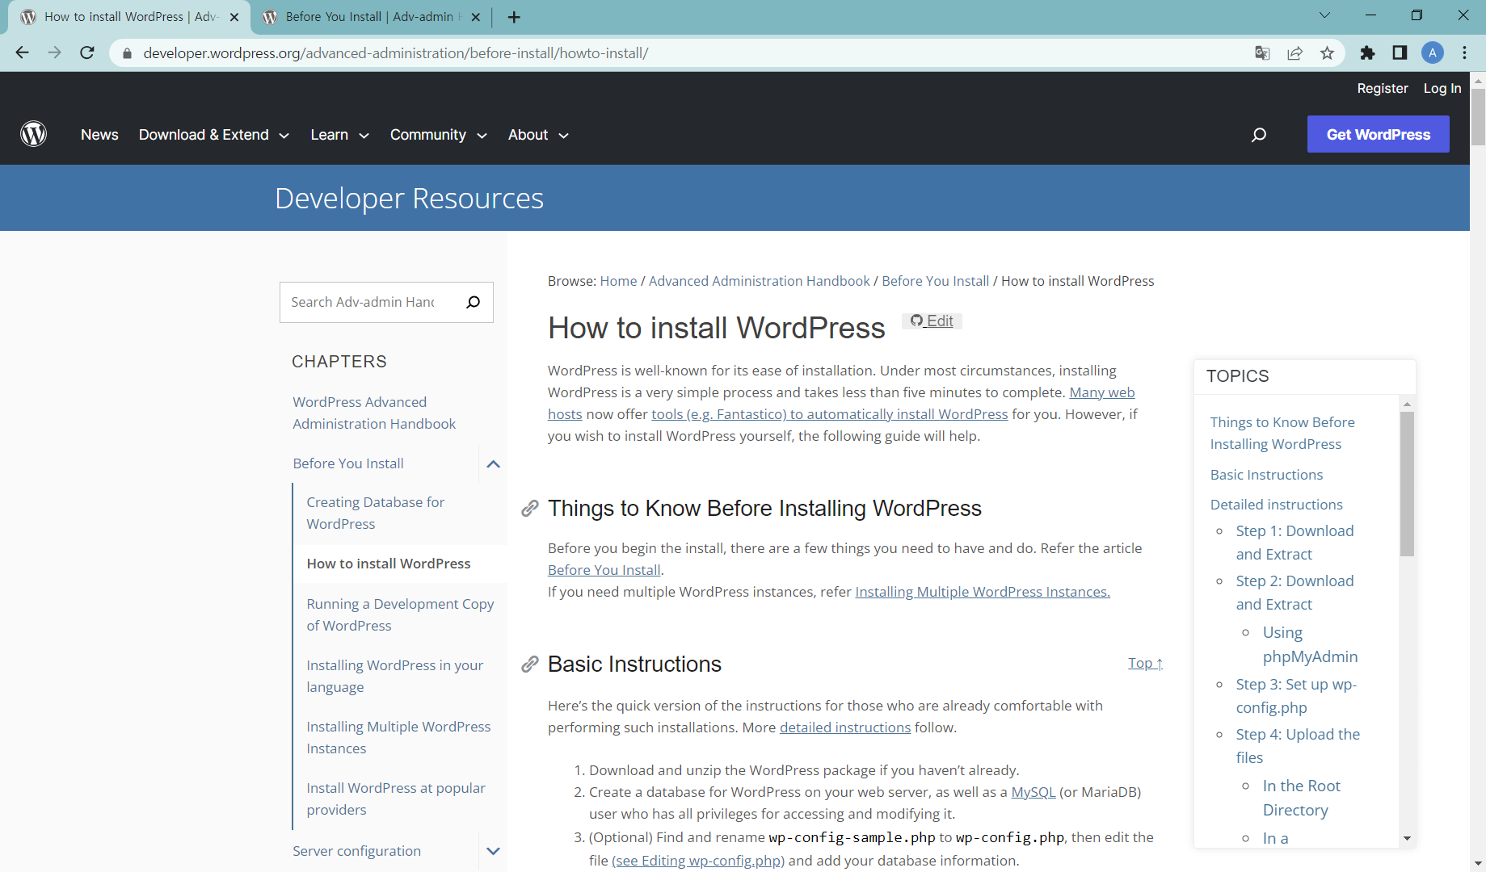Image resolution: width=1486 pixels, height=872 pixels.
Task: Bookmark this page with star icon
Action: pos(1327,52)
